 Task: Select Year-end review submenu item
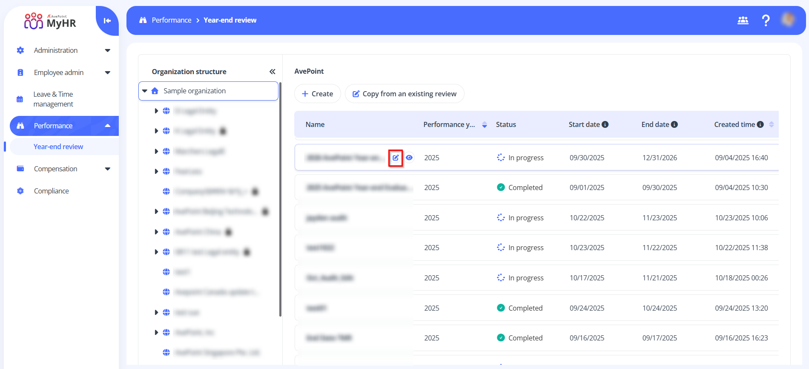coord(58,147)
